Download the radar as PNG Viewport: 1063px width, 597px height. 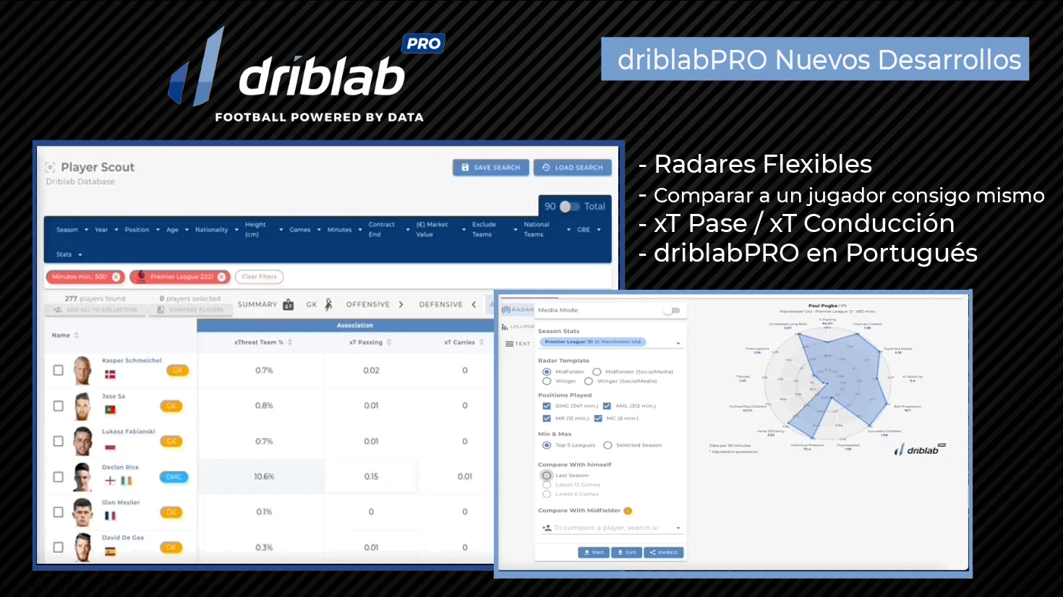594,552
